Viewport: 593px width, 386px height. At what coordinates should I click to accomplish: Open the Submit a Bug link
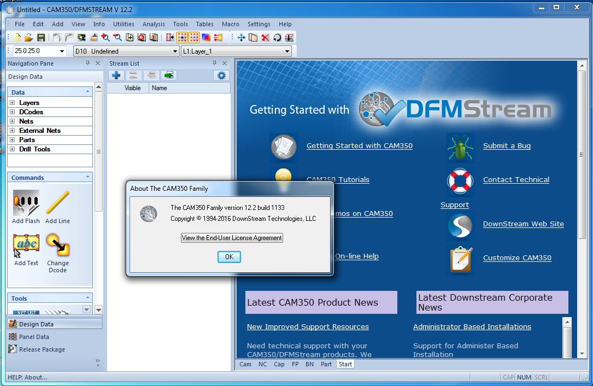[507, 145]
